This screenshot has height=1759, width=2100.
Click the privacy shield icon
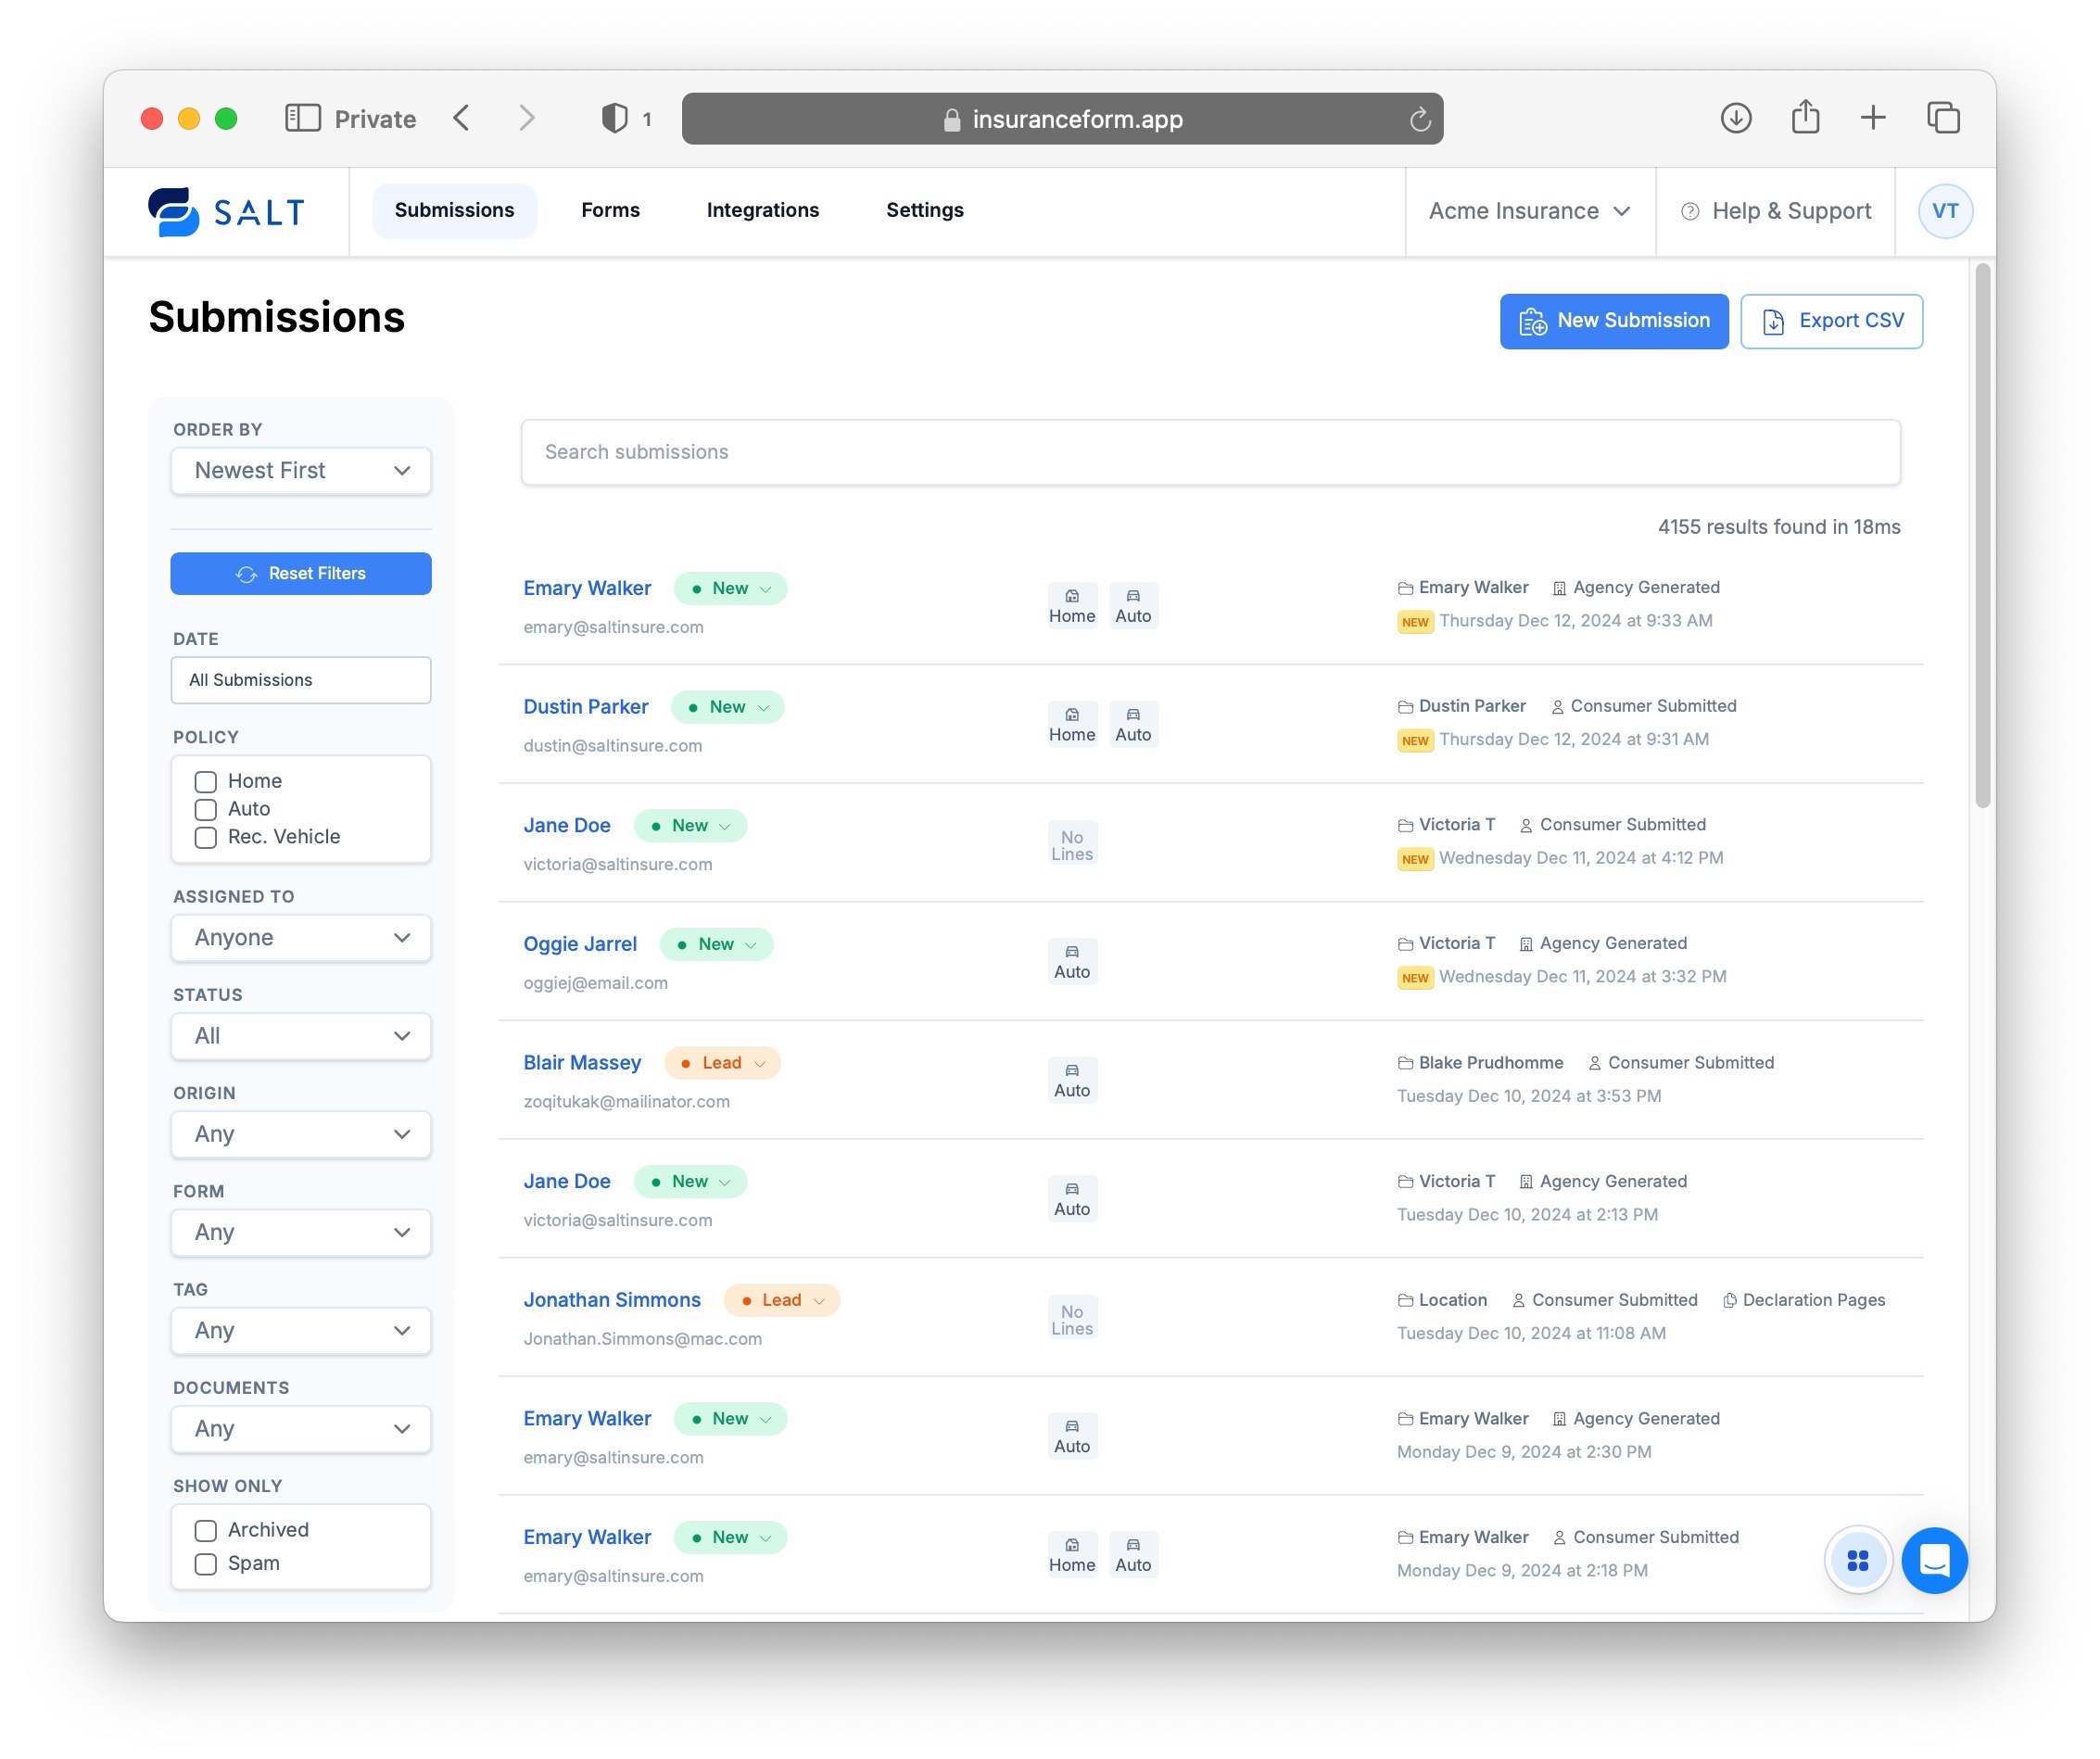[x=614, y=118]
